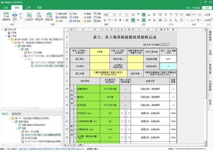
Task: Open the 工程 ribbon tab
Action: click(5, 8)
